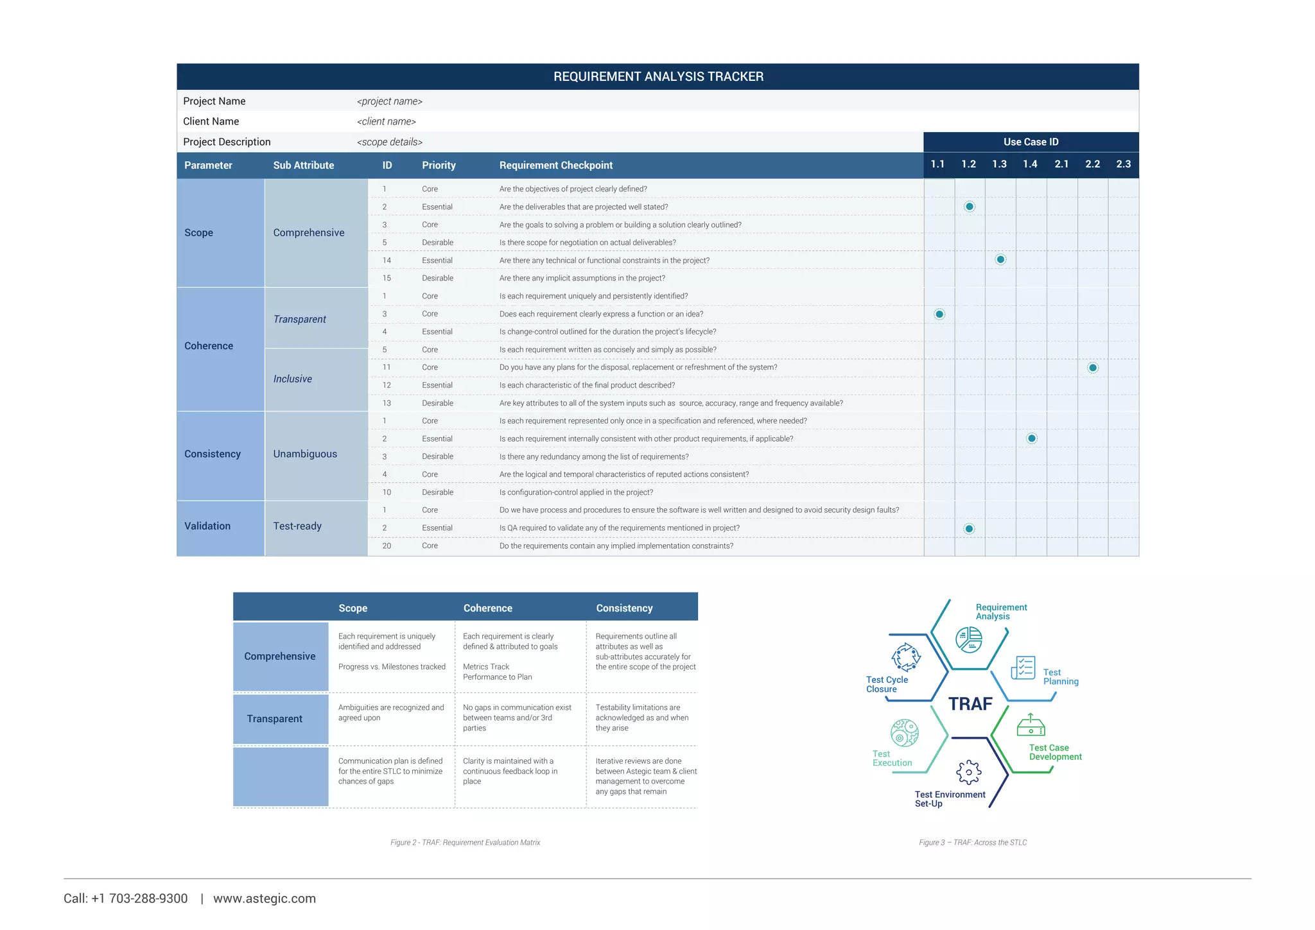Click the Test Cycle Closure arrows icon
The height and width of the screenshot is (930, 1315).
(x=906, y=657)
